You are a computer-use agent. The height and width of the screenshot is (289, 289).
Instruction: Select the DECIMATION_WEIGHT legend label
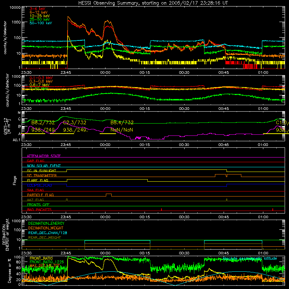46,228
